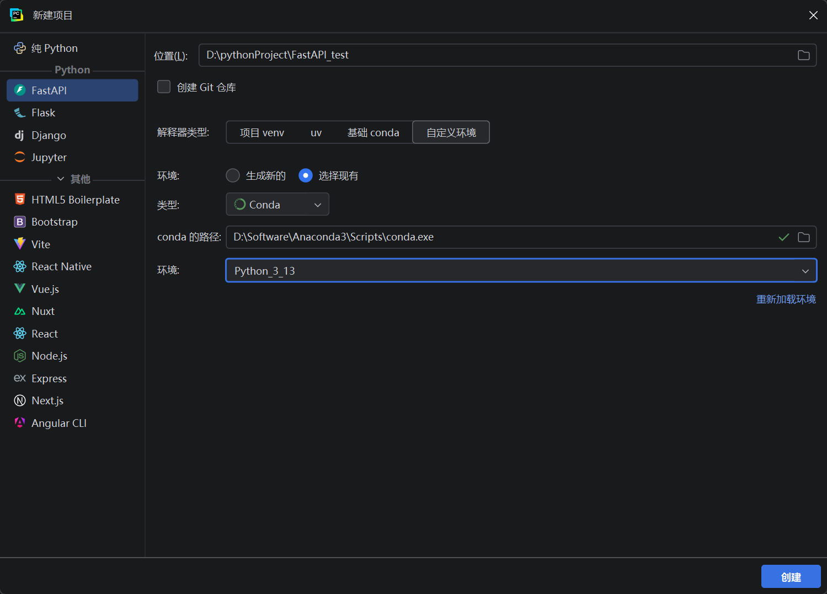827x594 pixels.
Task: Collapse the 其他 section chevron
Action: click(61, 179)
